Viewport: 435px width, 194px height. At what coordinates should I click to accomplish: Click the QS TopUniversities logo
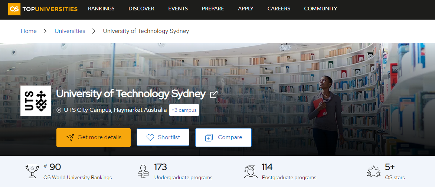(x=43, y=9)
